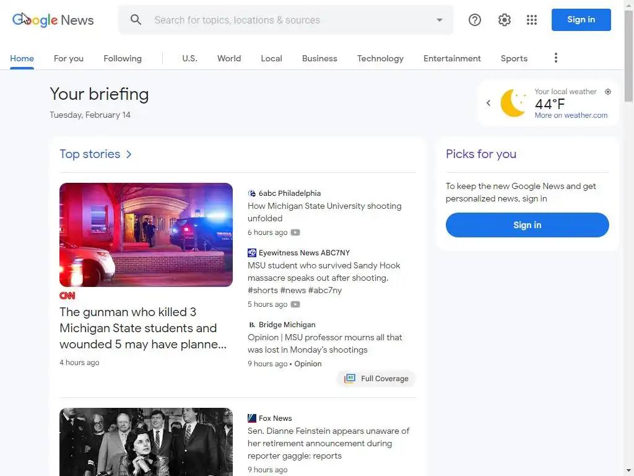Screen dimensions: 634x476
Task: Open the three-dot more sections menu
Action: coord(556,58)
